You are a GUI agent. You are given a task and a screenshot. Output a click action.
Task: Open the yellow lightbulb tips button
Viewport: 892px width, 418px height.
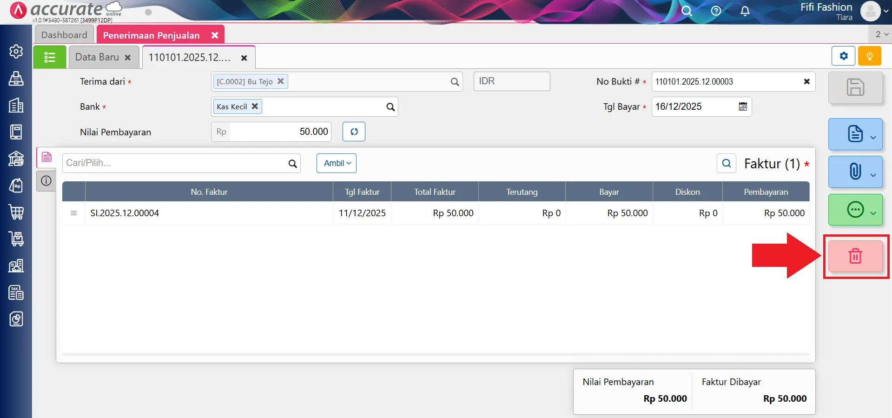click(x=869, y=56)
